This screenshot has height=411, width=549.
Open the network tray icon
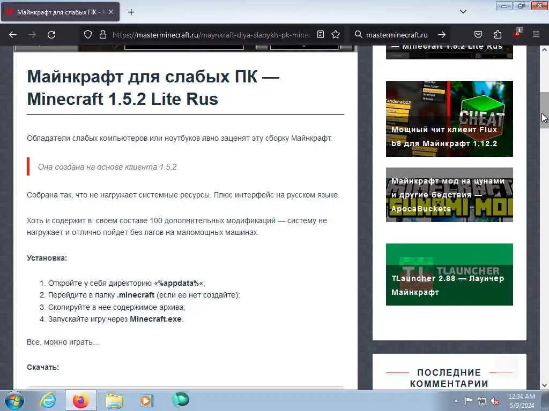[482, 401]
